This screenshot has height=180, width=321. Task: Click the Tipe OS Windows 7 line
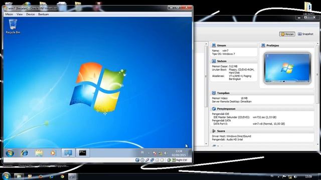[223, 54]
